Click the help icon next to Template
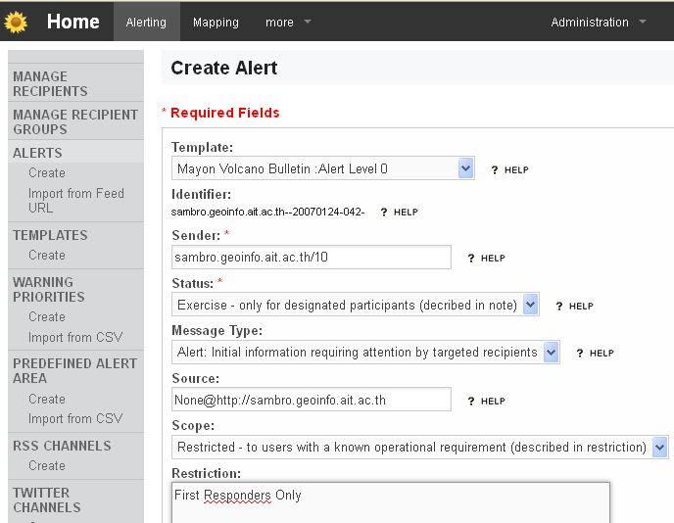 click(x=509, y=169)
